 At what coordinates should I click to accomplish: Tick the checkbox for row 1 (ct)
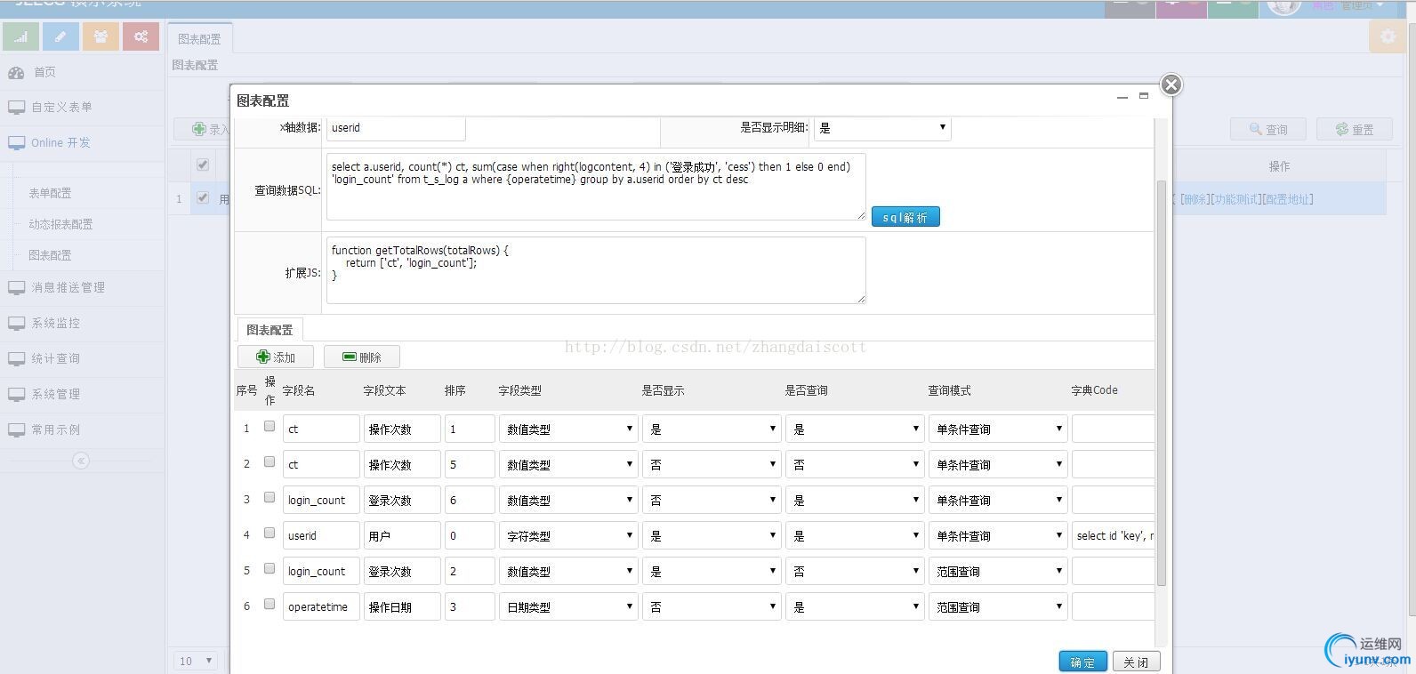click(270, 427)
